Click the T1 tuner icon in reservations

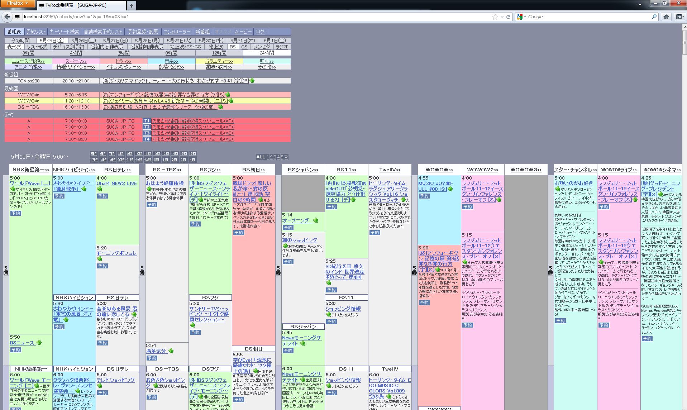[147, 121]
